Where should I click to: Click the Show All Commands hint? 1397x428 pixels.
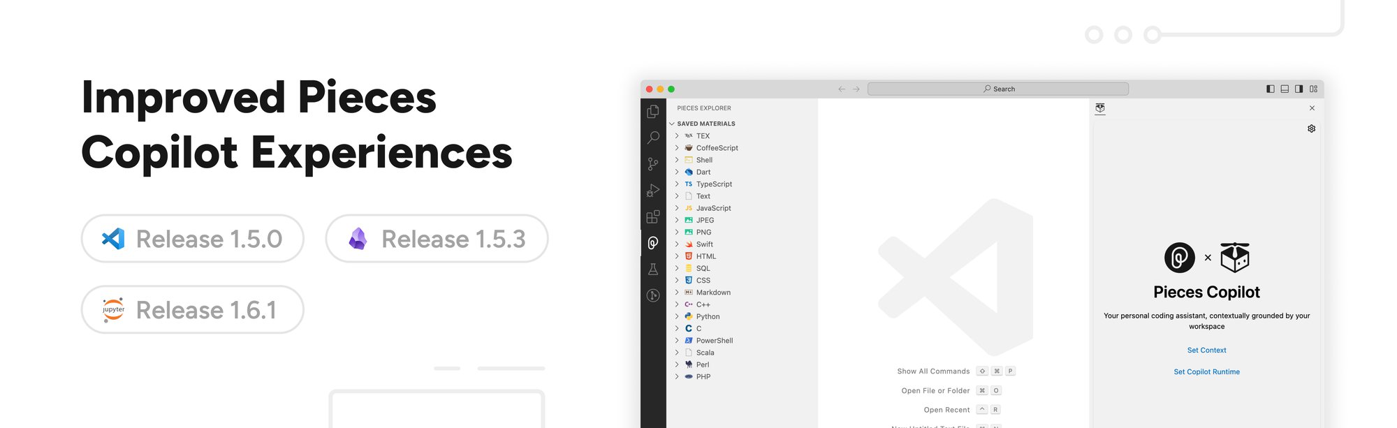point(956,371)
